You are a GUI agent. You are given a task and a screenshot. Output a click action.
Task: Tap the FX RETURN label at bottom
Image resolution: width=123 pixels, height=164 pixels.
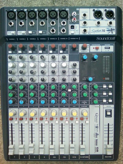[84, 157]
